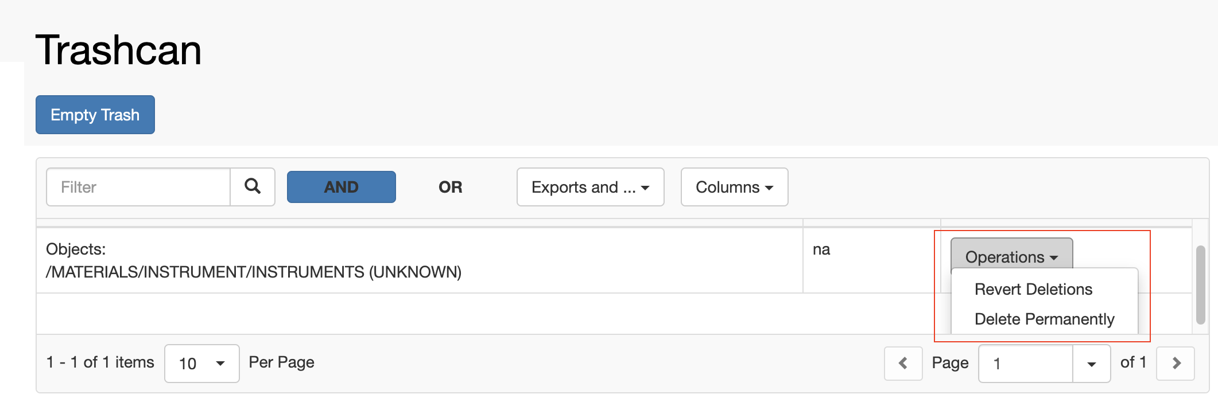Go to next page arrow
The image size is (1218, 406).
point(1176,363)
